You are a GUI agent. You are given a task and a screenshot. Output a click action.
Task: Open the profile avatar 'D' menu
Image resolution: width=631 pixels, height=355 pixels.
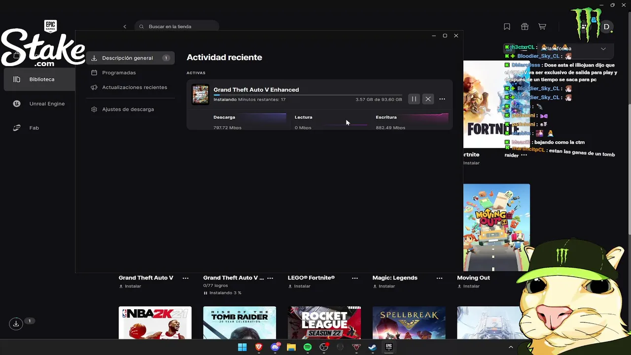pyautogui.click(x=606, y=27)
